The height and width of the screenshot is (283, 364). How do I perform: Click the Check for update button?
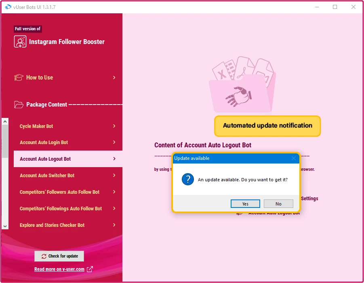pos(59,256)
